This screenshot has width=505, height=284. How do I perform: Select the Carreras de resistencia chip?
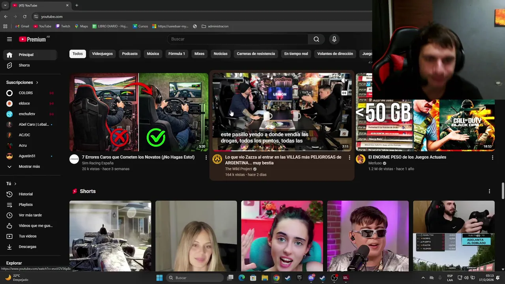[x=256, y=54]
